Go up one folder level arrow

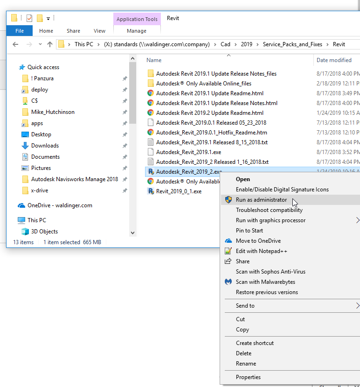coord(50,44)
